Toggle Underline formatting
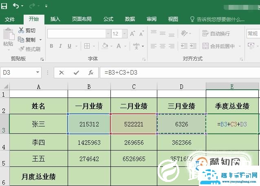 coord(69,46)
